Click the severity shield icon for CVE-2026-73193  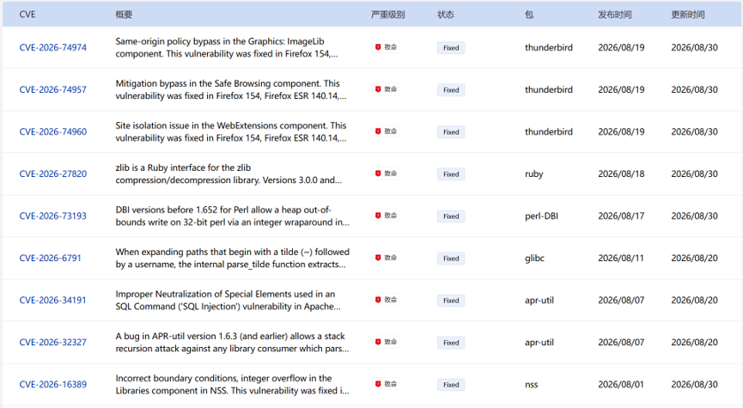coord(378,216)
